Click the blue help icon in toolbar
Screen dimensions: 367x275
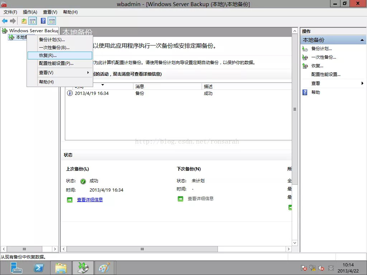point(43,21)
